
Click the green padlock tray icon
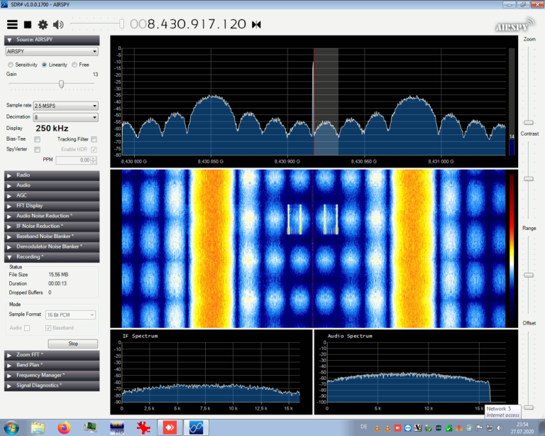pyautogui.click(x=448, y=428)
